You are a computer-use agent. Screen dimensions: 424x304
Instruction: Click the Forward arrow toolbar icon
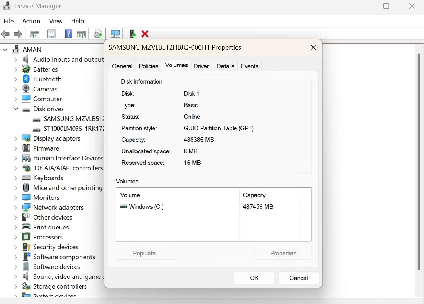pyautogui.click(x=18, y=34)
